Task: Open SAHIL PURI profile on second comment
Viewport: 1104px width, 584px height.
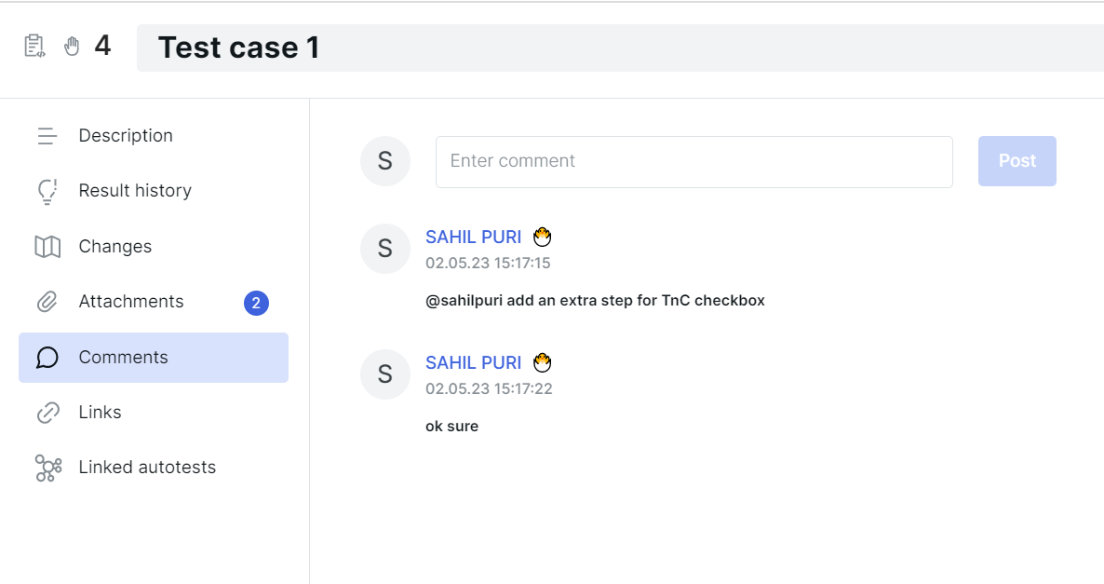Action: pyautogui.click(x=473, y=363)
